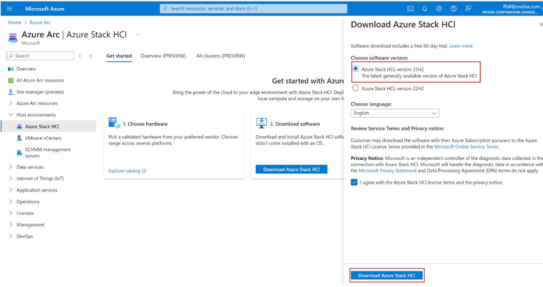Select Azure Stack HCI version 22H2 radio button
This screenshot has width=543, height=287.
click(355, 88)
